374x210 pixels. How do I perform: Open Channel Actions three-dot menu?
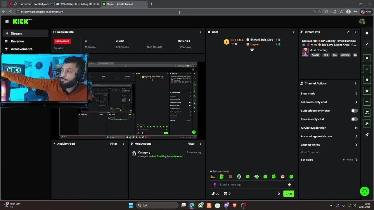pyautogui.click(x=355, y=83)
